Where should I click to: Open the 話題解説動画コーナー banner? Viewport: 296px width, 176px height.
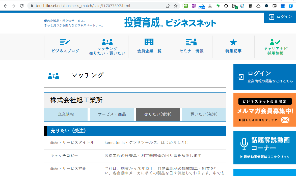pos(265,148)
